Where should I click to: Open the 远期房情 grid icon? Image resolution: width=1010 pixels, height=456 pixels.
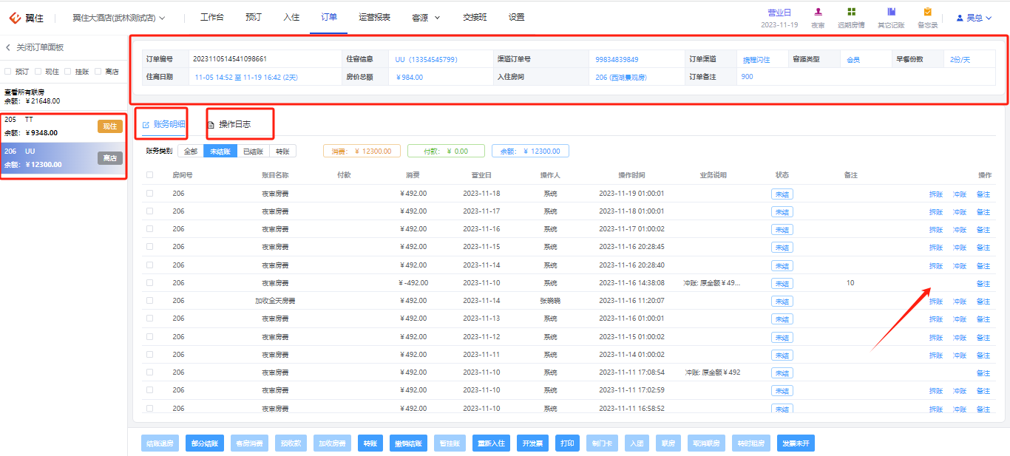tap(852, 12)
